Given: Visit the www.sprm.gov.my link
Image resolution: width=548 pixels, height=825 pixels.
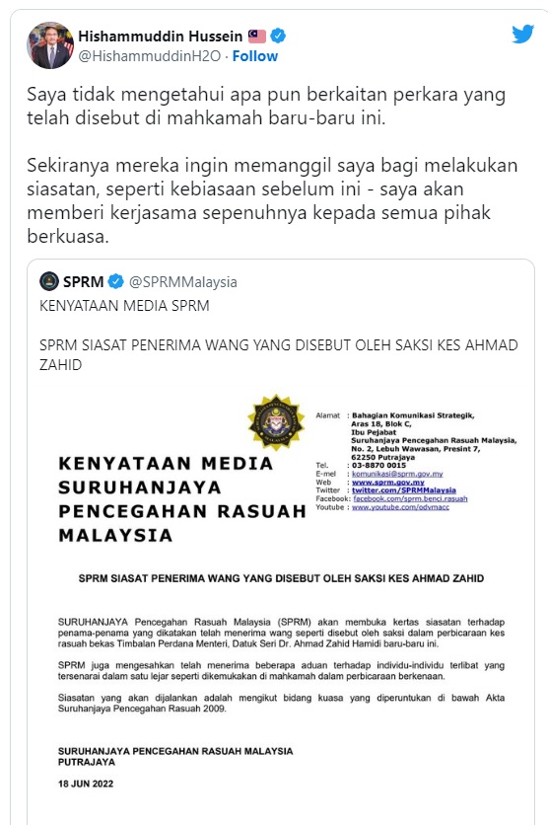Looking at the screenshot, I should pos(387,482).
